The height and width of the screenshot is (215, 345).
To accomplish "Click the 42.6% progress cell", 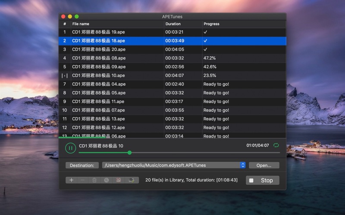I will pos(210,67).
